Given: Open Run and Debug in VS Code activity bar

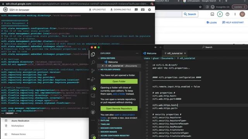Looking at the screenshot, I should (x=93, y=79).
